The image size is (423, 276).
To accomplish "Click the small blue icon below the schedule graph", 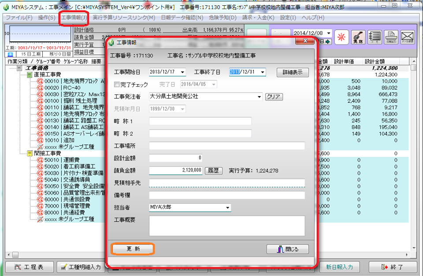I will click(10, 54).
